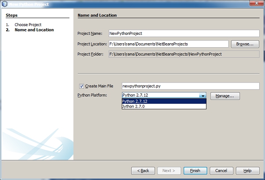Open platform manager with Manage... button

pyautogui.click(x=225, y=96)
